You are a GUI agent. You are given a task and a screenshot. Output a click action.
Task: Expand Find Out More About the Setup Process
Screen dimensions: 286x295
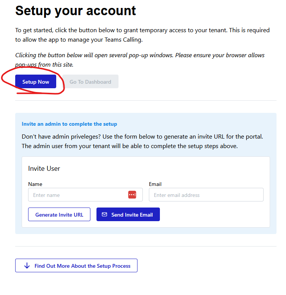(x=82, y=266)
